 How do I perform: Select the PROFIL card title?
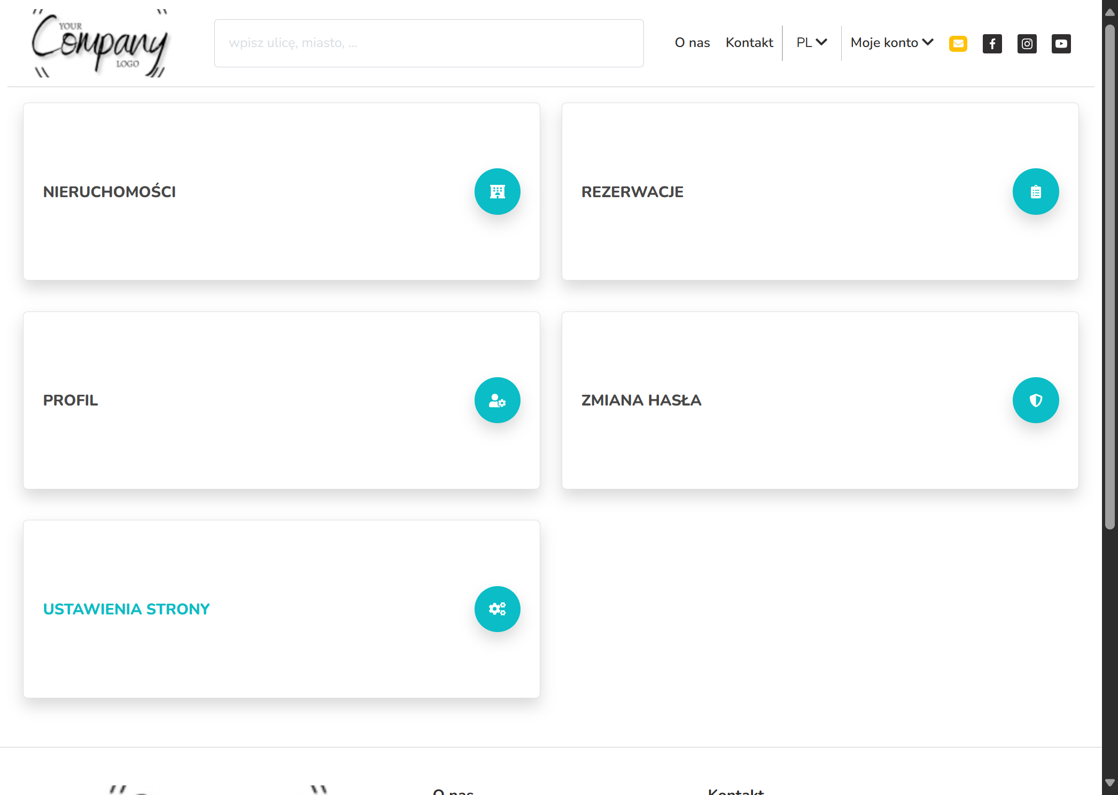tap(71, 400)
